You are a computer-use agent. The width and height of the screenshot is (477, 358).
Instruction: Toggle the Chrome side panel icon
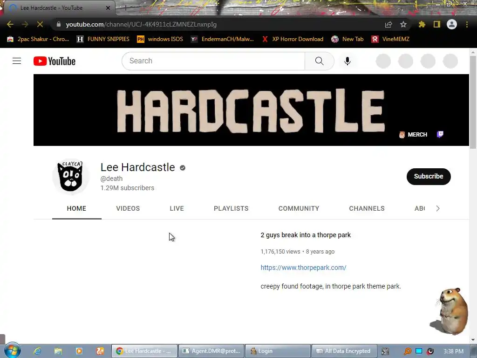[437, 24]
